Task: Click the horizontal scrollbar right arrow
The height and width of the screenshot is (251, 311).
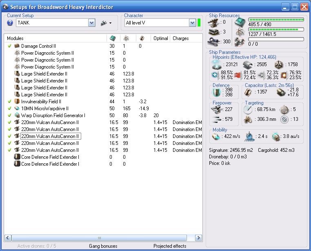Action: click(199, 238)
